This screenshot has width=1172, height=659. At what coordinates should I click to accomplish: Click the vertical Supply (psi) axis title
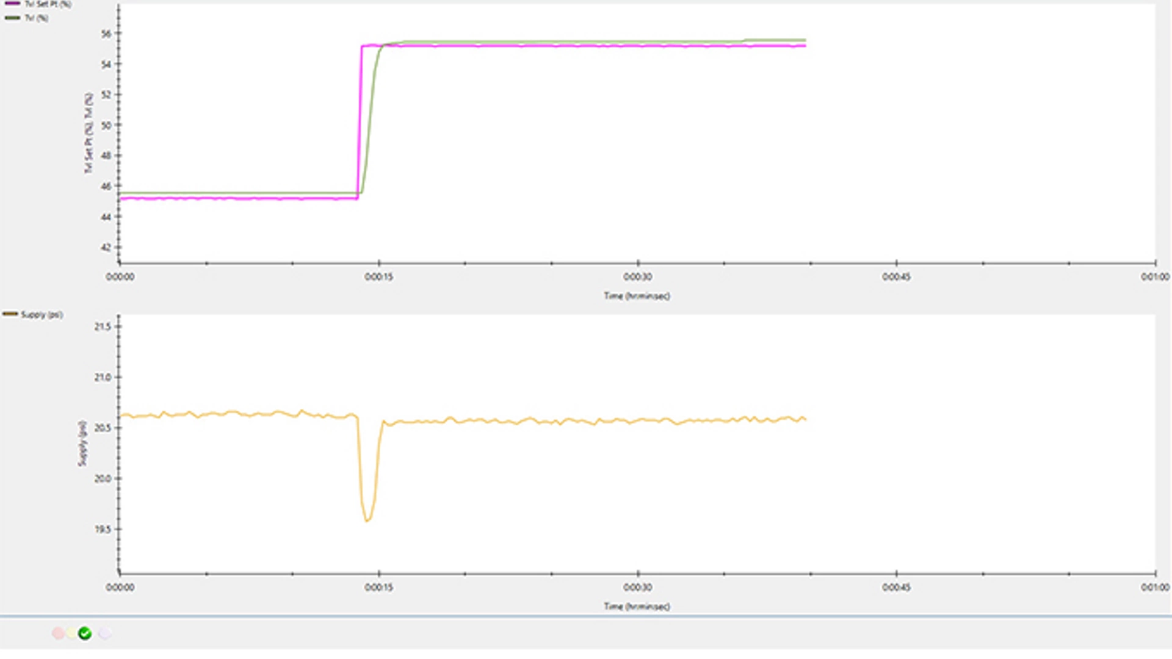pyautogui.click(x=82, y=443)
